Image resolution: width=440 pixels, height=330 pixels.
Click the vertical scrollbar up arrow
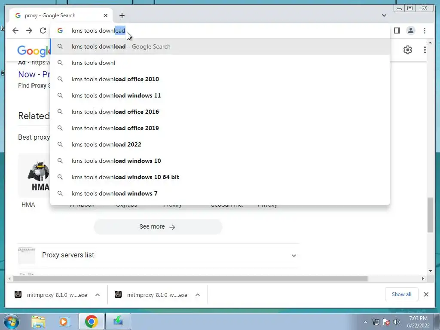[x=430, y=43]
